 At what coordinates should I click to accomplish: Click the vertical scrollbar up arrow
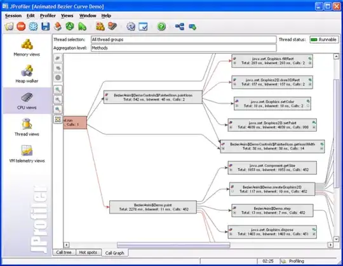336,56
